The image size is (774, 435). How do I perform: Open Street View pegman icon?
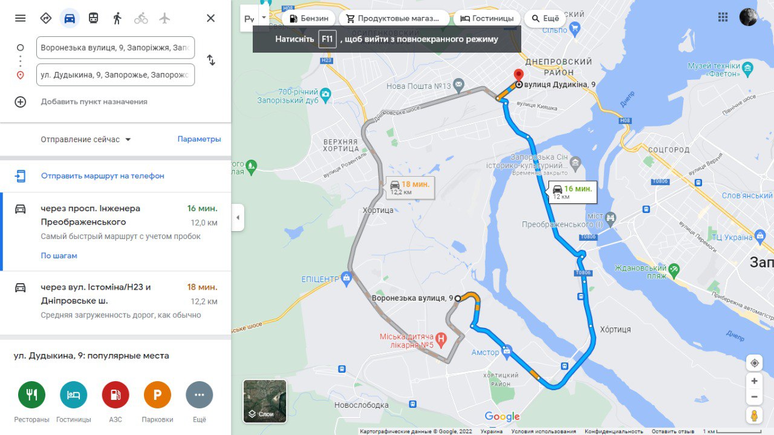(754, 416)
